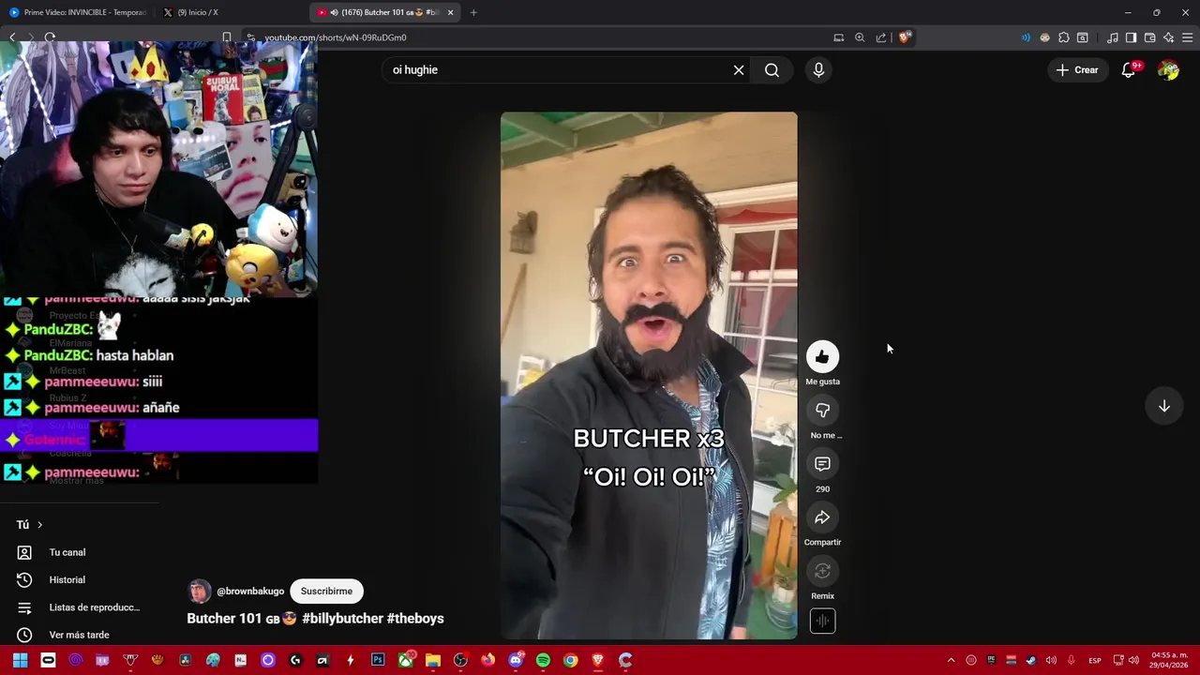
Task: Open Photoshop from the taskbar
Action: [x=378, y=660]
